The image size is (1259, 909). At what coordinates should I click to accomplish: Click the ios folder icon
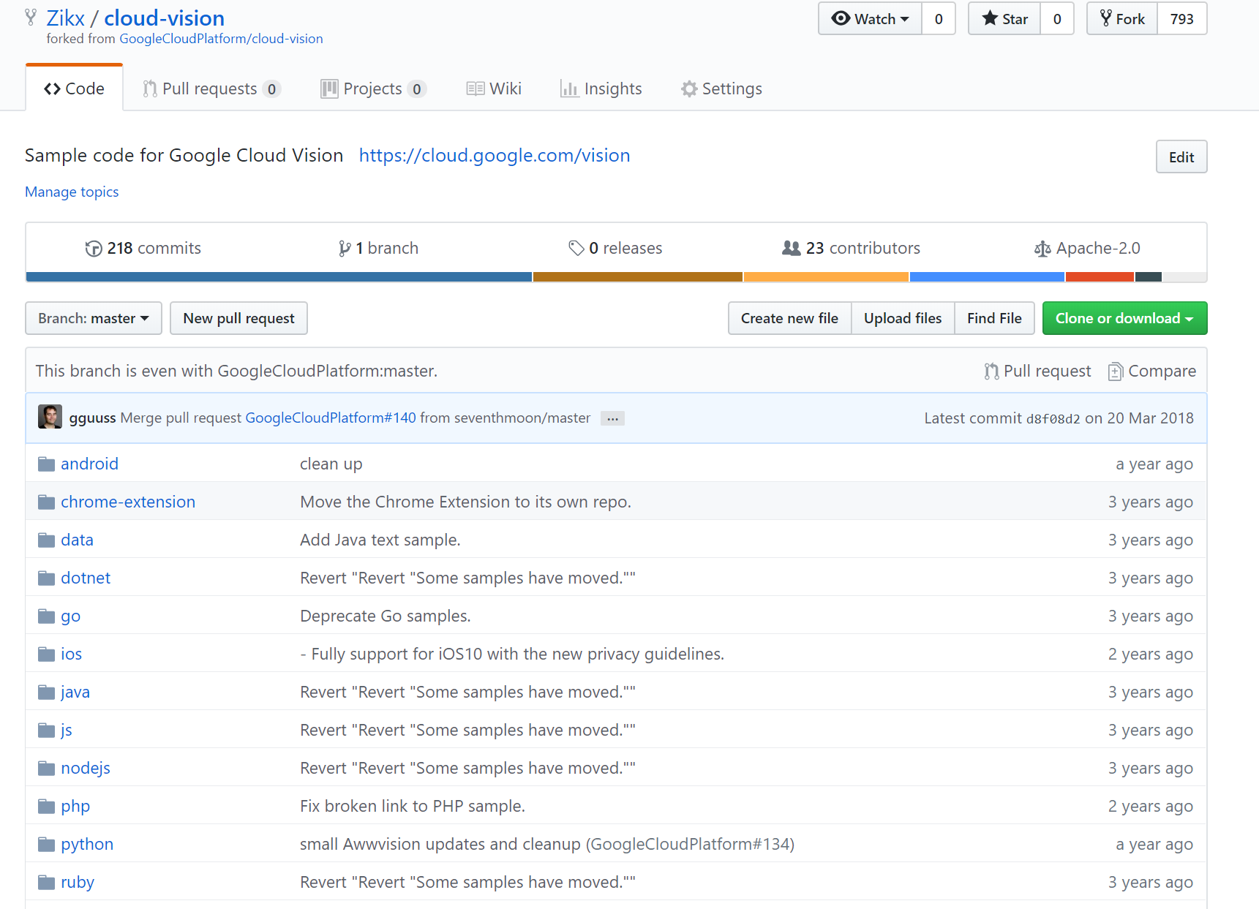pos(47,654)
